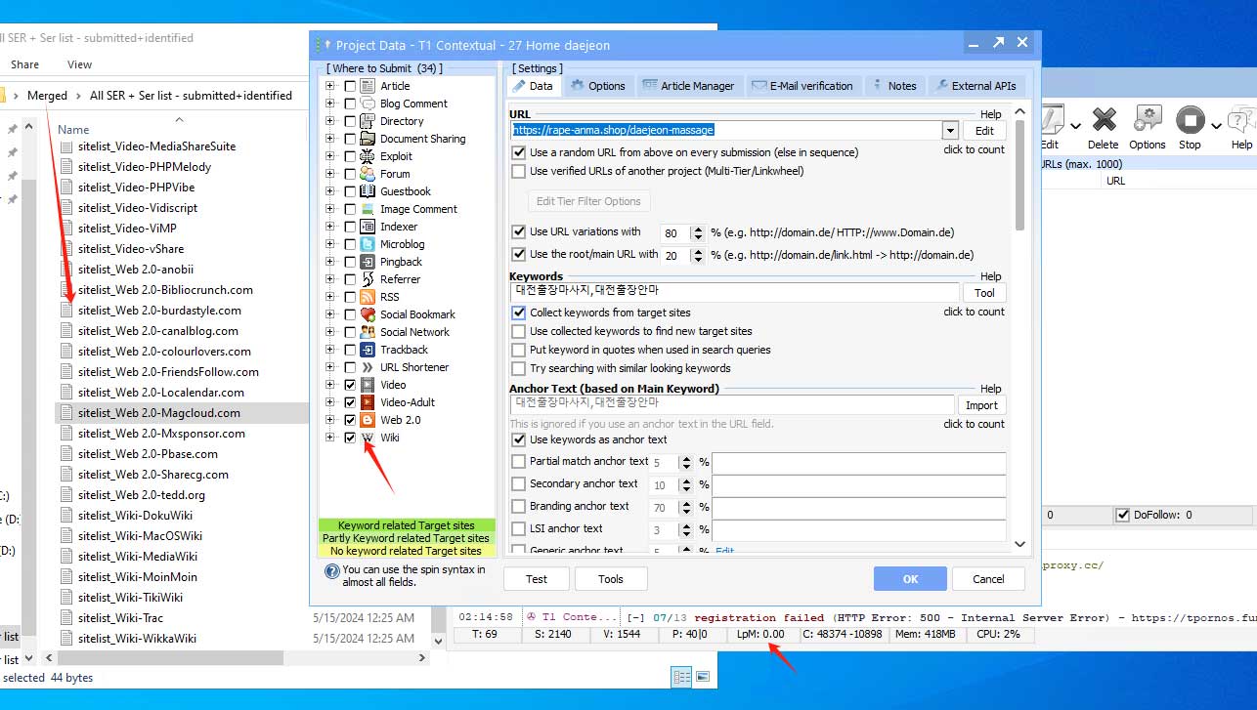Click the Indexer category icon

[368, 227]
